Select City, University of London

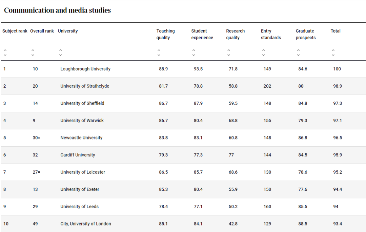[x=86, y=224]
